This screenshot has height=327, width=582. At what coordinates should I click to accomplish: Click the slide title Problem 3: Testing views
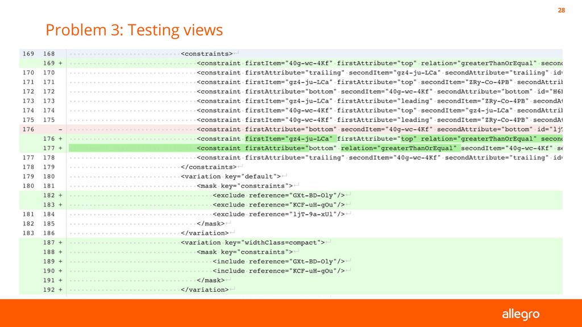(134, 30)
